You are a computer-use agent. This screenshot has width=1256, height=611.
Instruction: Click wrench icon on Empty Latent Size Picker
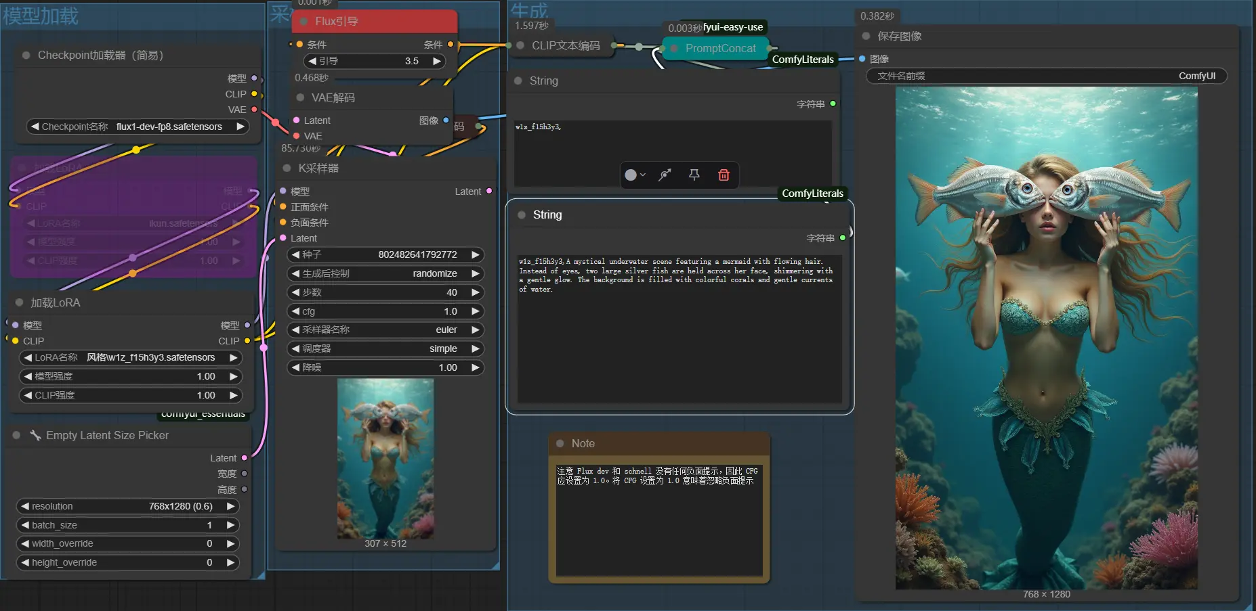35,435
